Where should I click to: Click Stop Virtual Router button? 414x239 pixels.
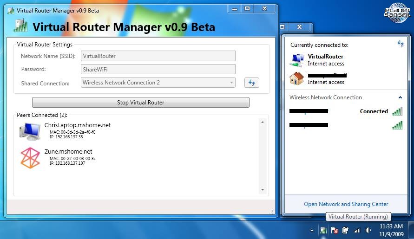pyautogui.click(x=140, y=103)
